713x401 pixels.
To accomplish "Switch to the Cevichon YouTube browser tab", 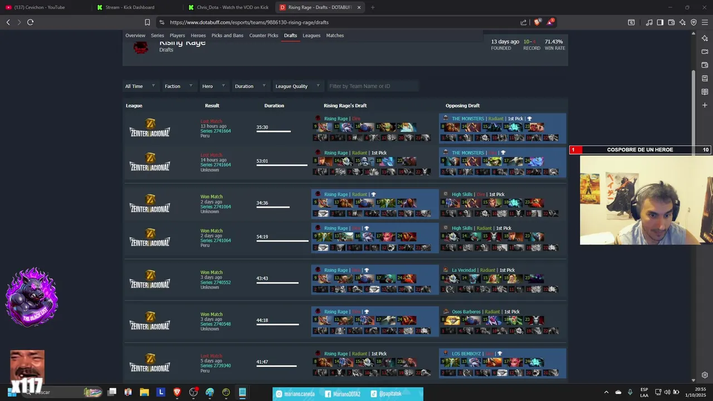I will (x=45, y=7).
